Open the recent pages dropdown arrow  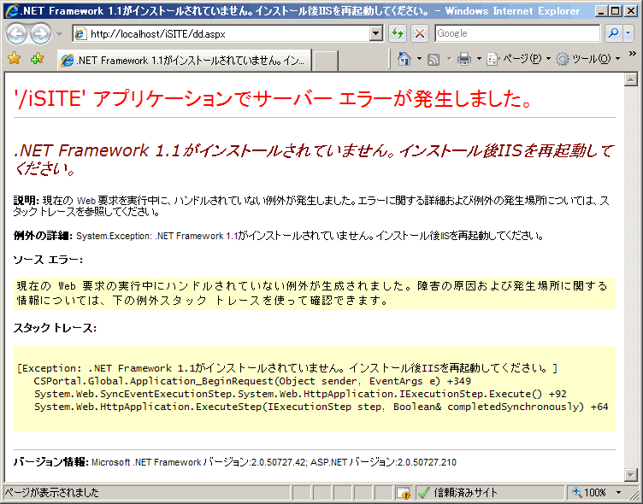[x=60, y=34]
